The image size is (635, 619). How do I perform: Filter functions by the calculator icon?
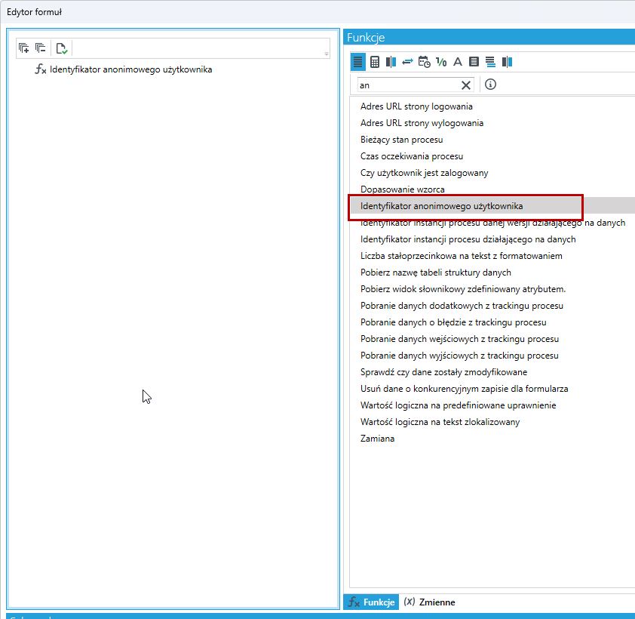[x=375, y=62]
